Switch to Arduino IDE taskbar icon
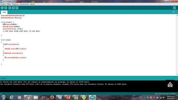 coord(92,97)
